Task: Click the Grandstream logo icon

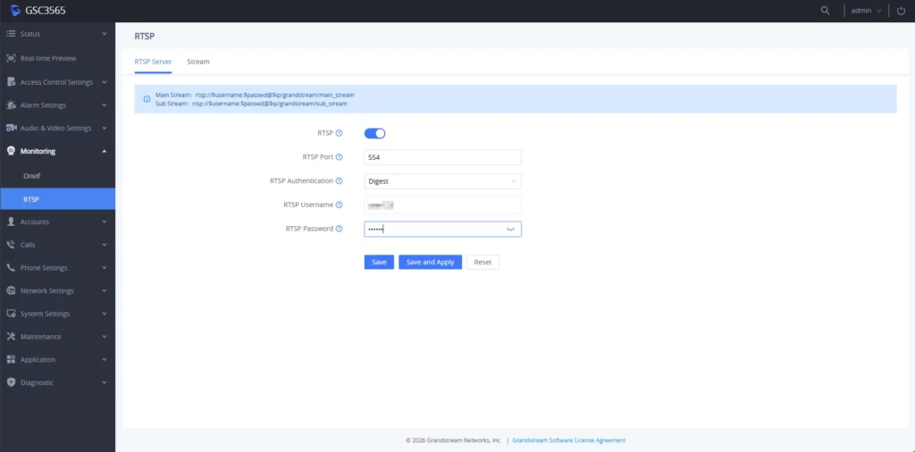Action: pos(15,11)
